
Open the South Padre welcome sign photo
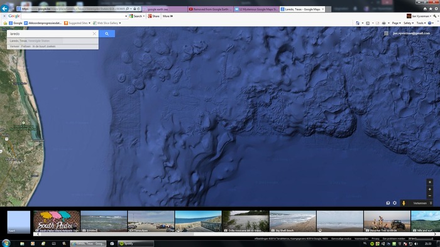click(57, 221)
